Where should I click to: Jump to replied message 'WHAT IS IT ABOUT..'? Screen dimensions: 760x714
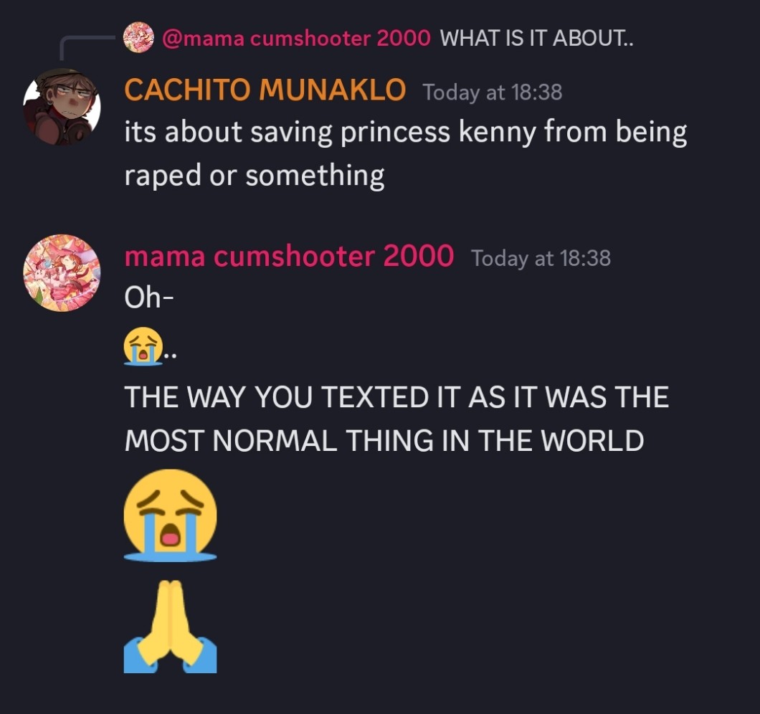[x=537, y=38]
